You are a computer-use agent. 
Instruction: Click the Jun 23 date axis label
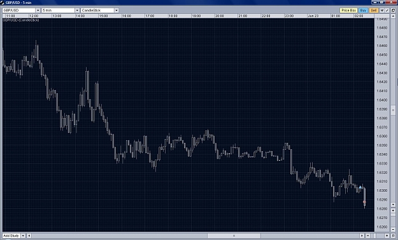point(313,16)
